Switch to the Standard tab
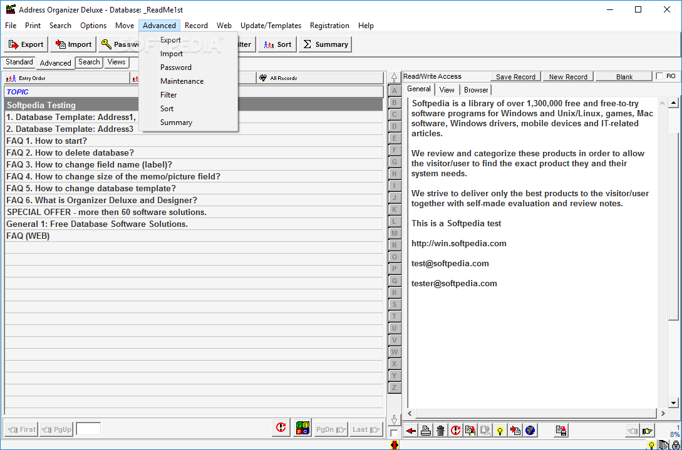The image size is (682, 450). coord(19,62)
